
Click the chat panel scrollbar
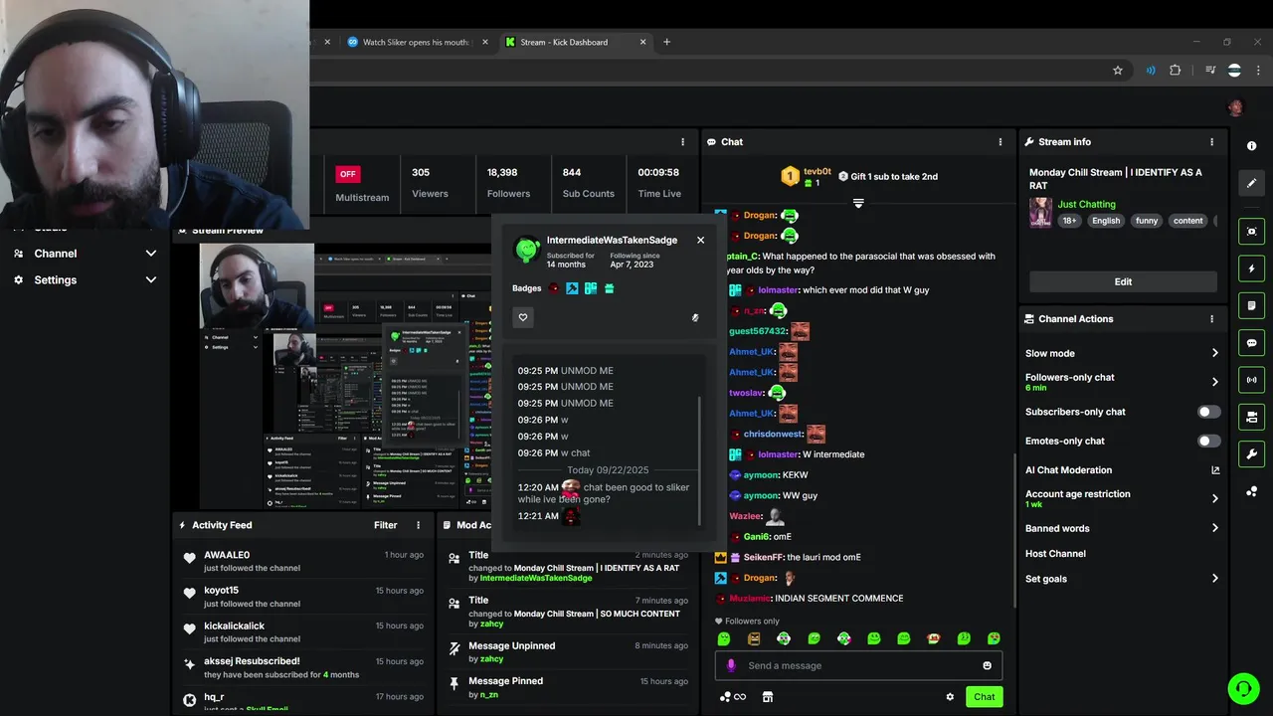(x=1014, y=532)
